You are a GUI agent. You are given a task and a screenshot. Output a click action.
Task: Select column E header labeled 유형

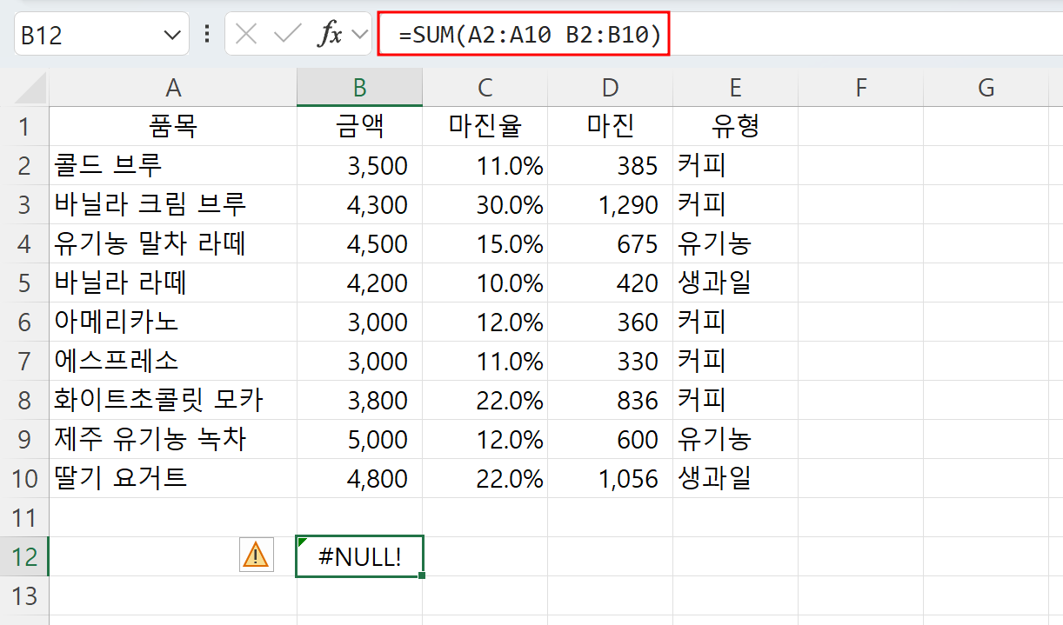(735, 87)
